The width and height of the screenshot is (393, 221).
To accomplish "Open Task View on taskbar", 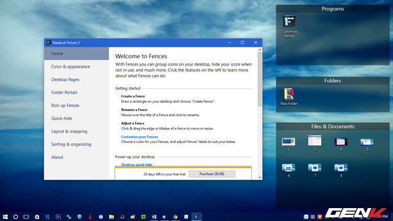I will tap(26, 217).
